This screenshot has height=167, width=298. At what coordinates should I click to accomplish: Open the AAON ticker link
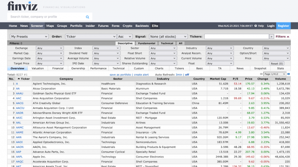coord(20,147)
